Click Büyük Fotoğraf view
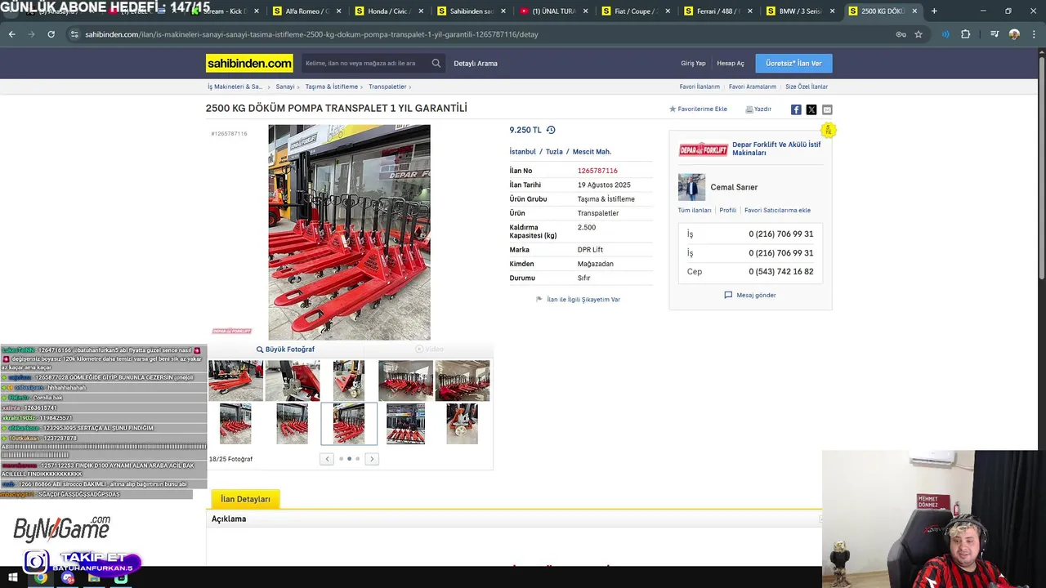Image resolution: width=1046 pixels, height=588 pixels. coord(285,350)
